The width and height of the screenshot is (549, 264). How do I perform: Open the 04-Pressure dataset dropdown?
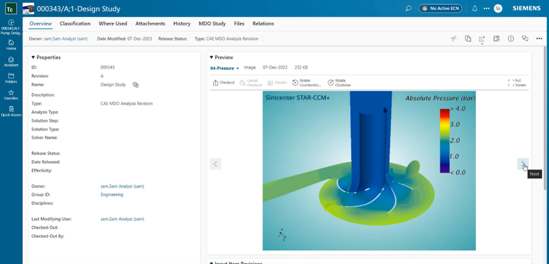tap(224, 68)
